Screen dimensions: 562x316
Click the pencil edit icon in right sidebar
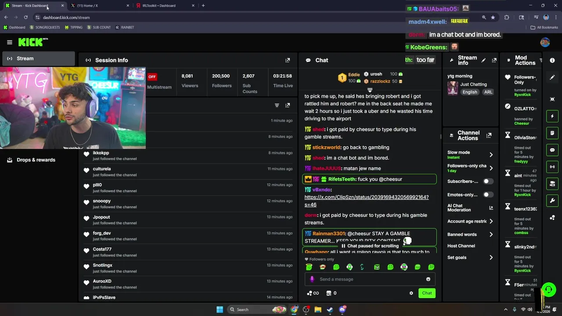552,77
